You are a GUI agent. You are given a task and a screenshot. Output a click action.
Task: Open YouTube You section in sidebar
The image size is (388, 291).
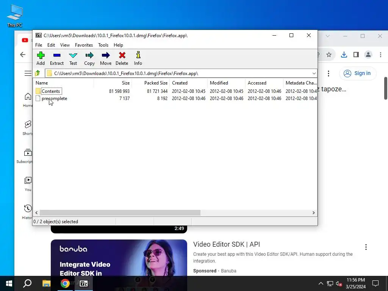click(x=28, y=184)
